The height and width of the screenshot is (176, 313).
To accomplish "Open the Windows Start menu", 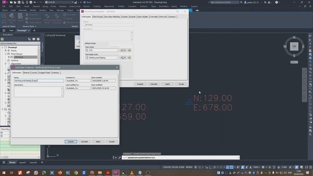I will coord(4,173).
